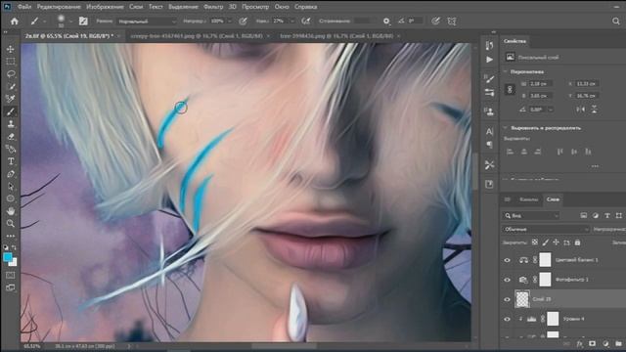Toggle lock all padlock icon in Layers
626x352 pixels.
coord(577,242)
